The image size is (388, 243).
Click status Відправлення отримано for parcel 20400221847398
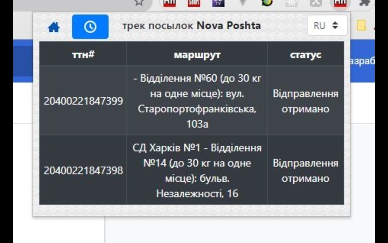[x=306, y=170]
